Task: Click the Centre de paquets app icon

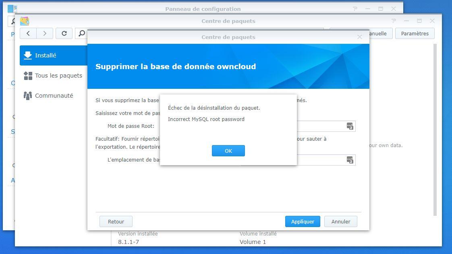Action: click(25, 21)
